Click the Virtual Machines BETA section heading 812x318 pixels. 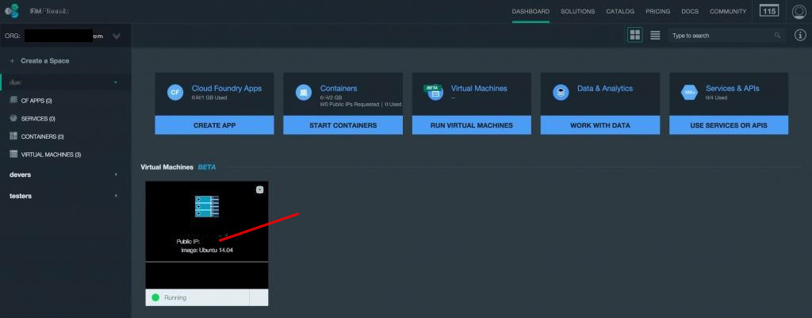(x=178, y=167)
